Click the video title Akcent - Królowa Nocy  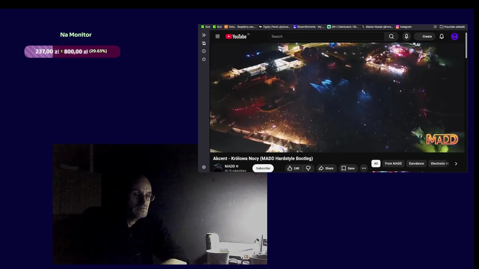coord(263,158)
